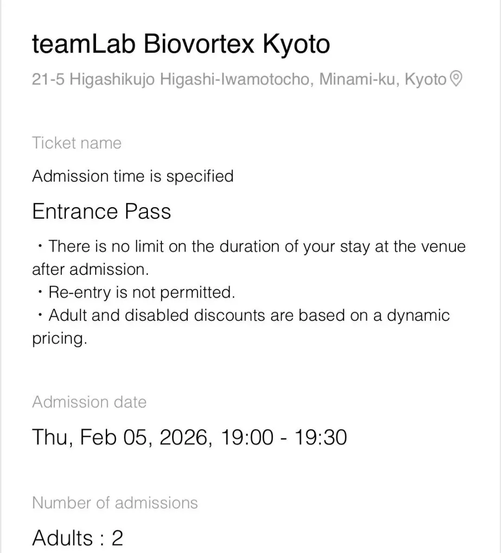Click the 19:30 end time

point(321,437)
